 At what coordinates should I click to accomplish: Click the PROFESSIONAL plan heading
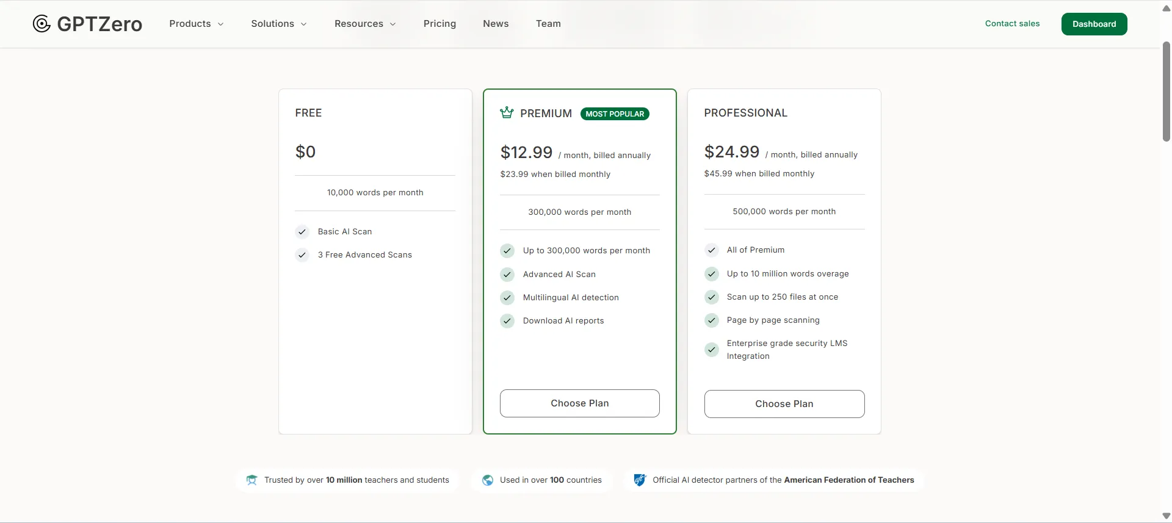[x=746, y=113]
